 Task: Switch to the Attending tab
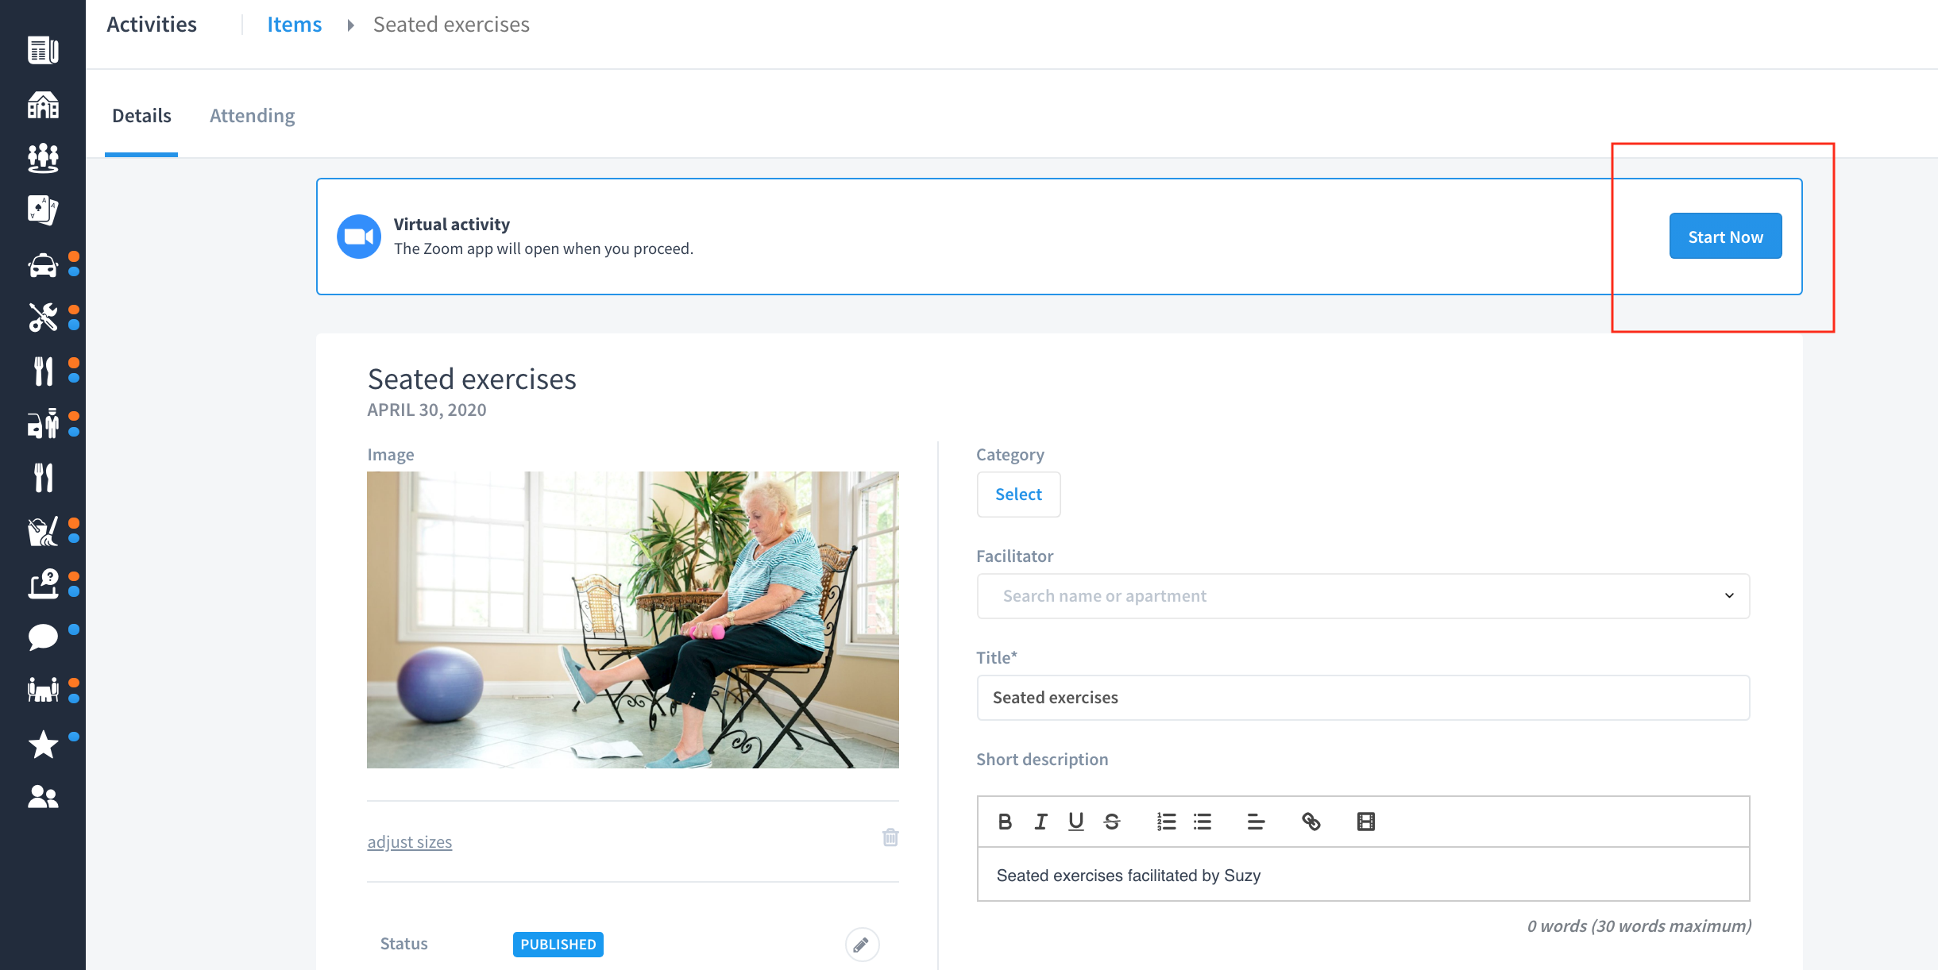point(252,116)
